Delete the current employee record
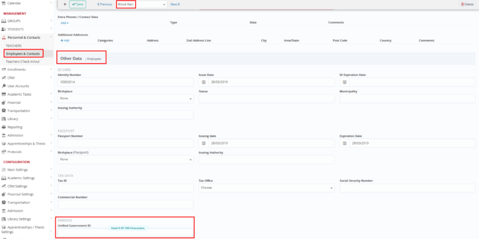479x239 pixels. point(466,4)
